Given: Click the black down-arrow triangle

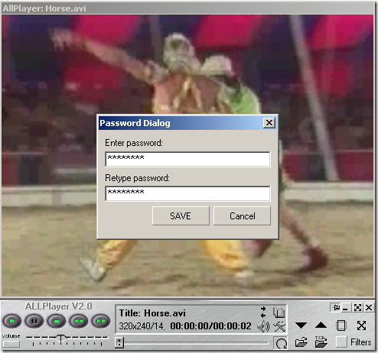Looking at the screenshot, I should click(301, 325).
